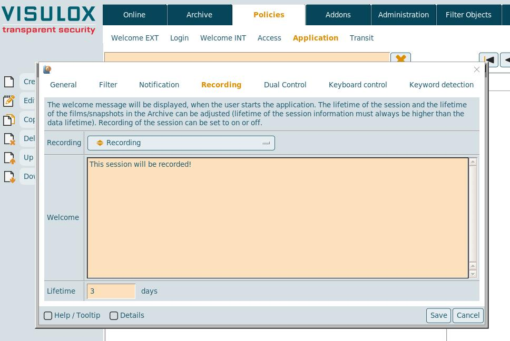Click the orange X clear-filter icon

[400, 58]
